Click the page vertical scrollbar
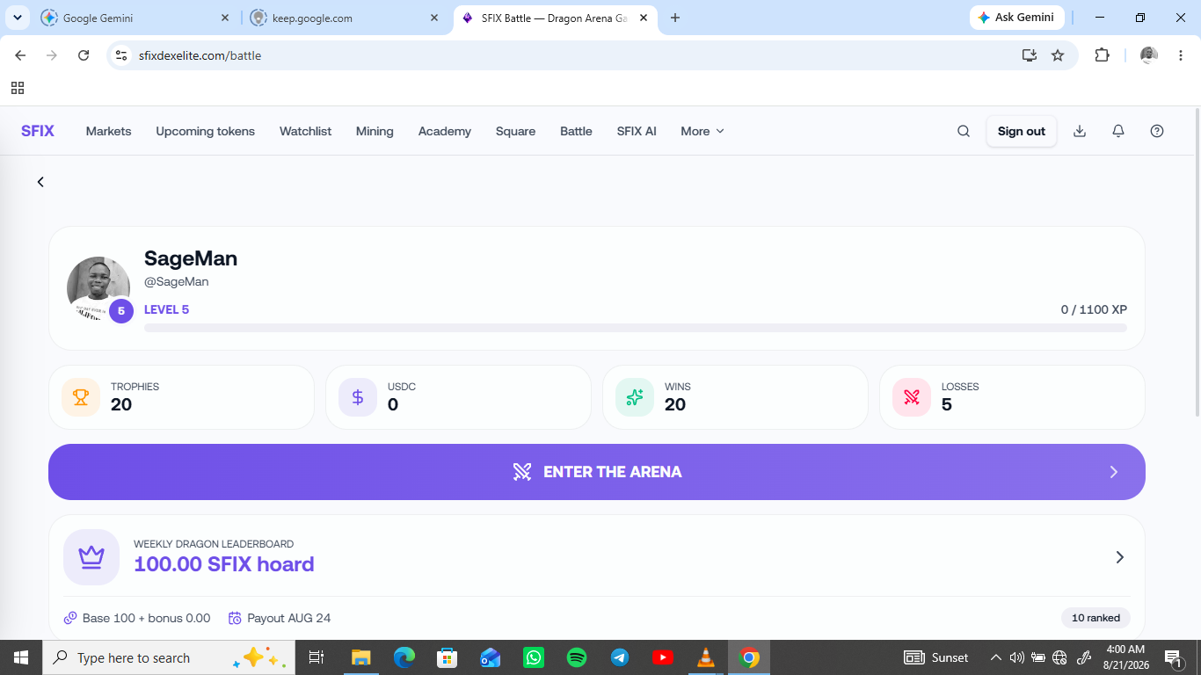Screen dimensions: 1201x675 click(1196, 264)
